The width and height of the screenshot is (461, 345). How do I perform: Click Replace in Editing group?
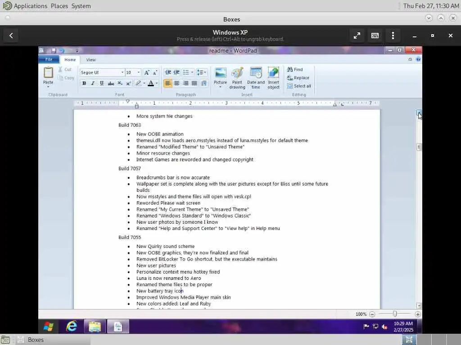click(x=298, y=78)
